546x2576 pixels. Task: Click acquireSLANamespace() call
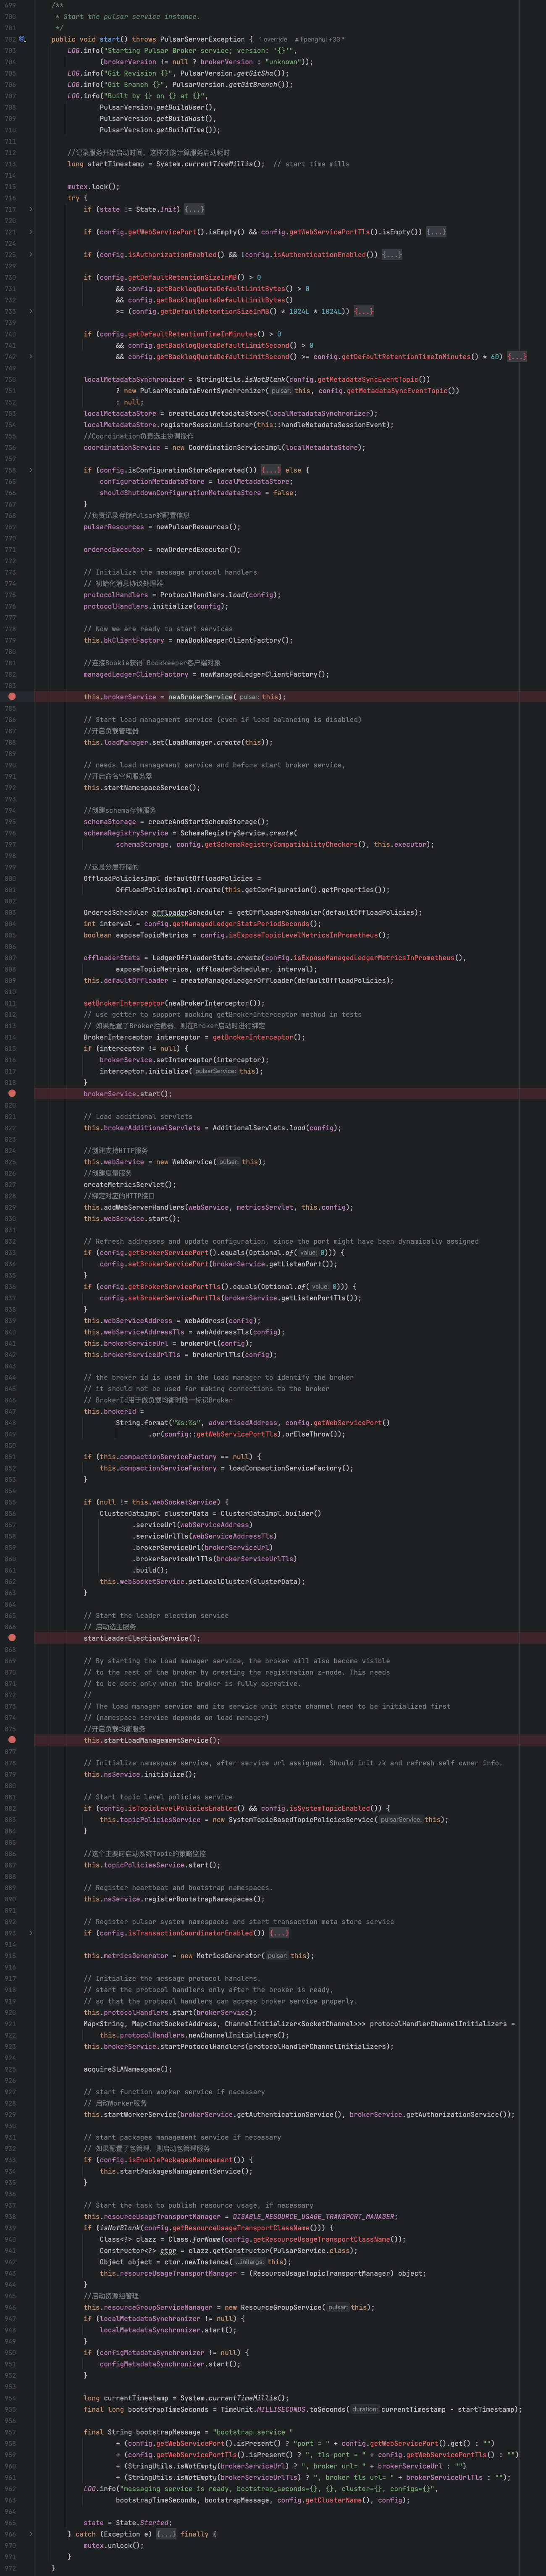pyautogui.click(x=125, y=2068)
